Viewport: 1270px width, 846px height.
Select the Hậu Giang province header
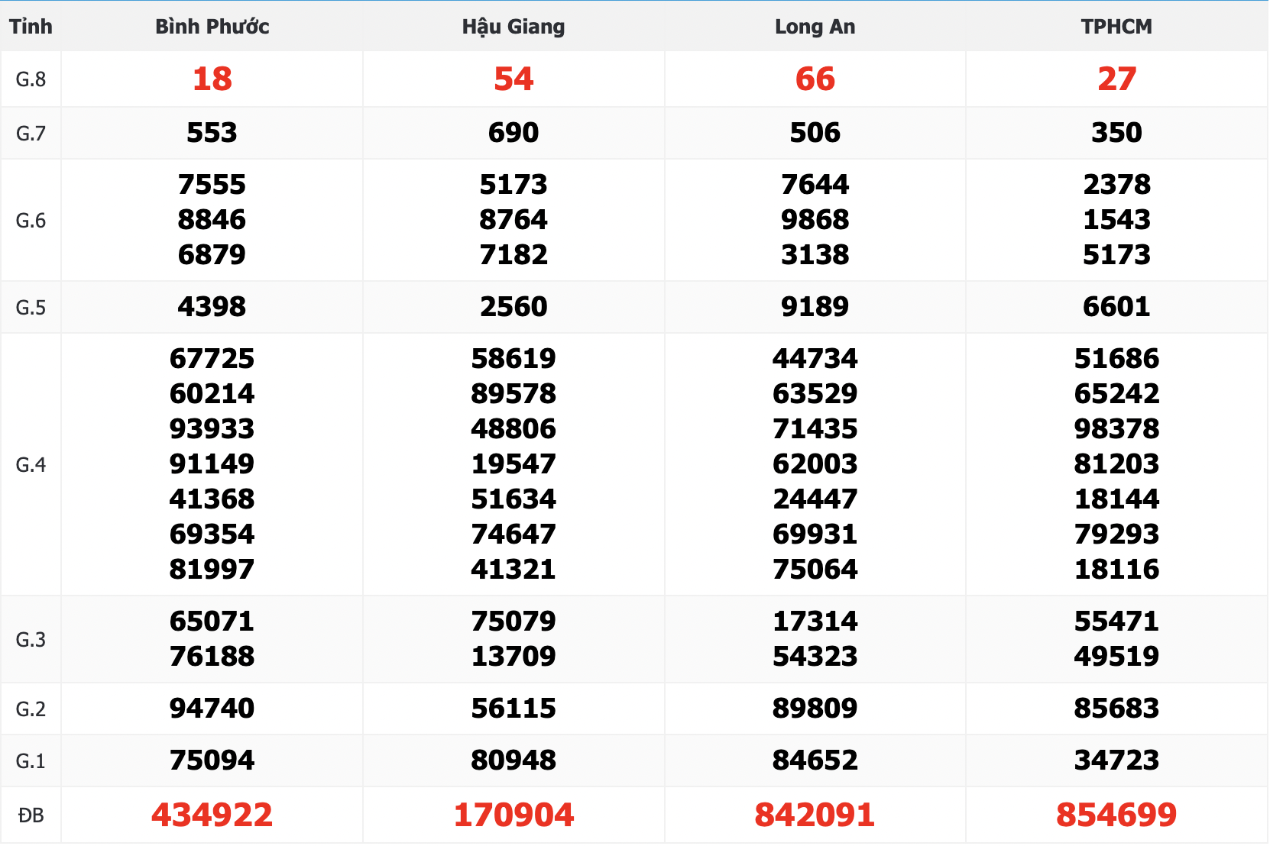point(514,27)
